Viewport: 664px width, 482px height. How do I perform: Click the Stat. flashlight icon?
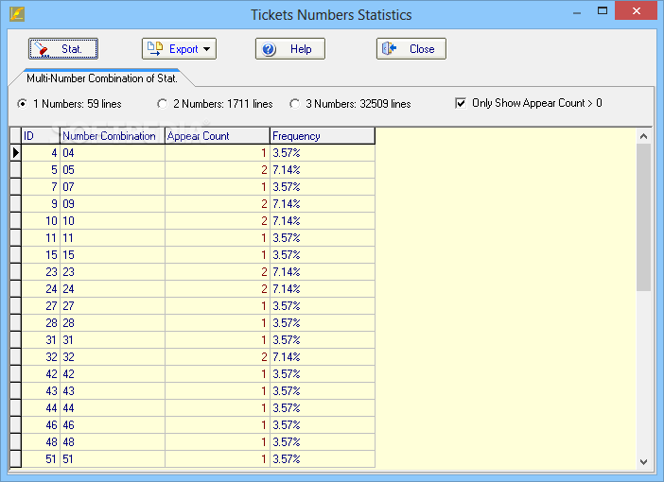coord(42,49)
